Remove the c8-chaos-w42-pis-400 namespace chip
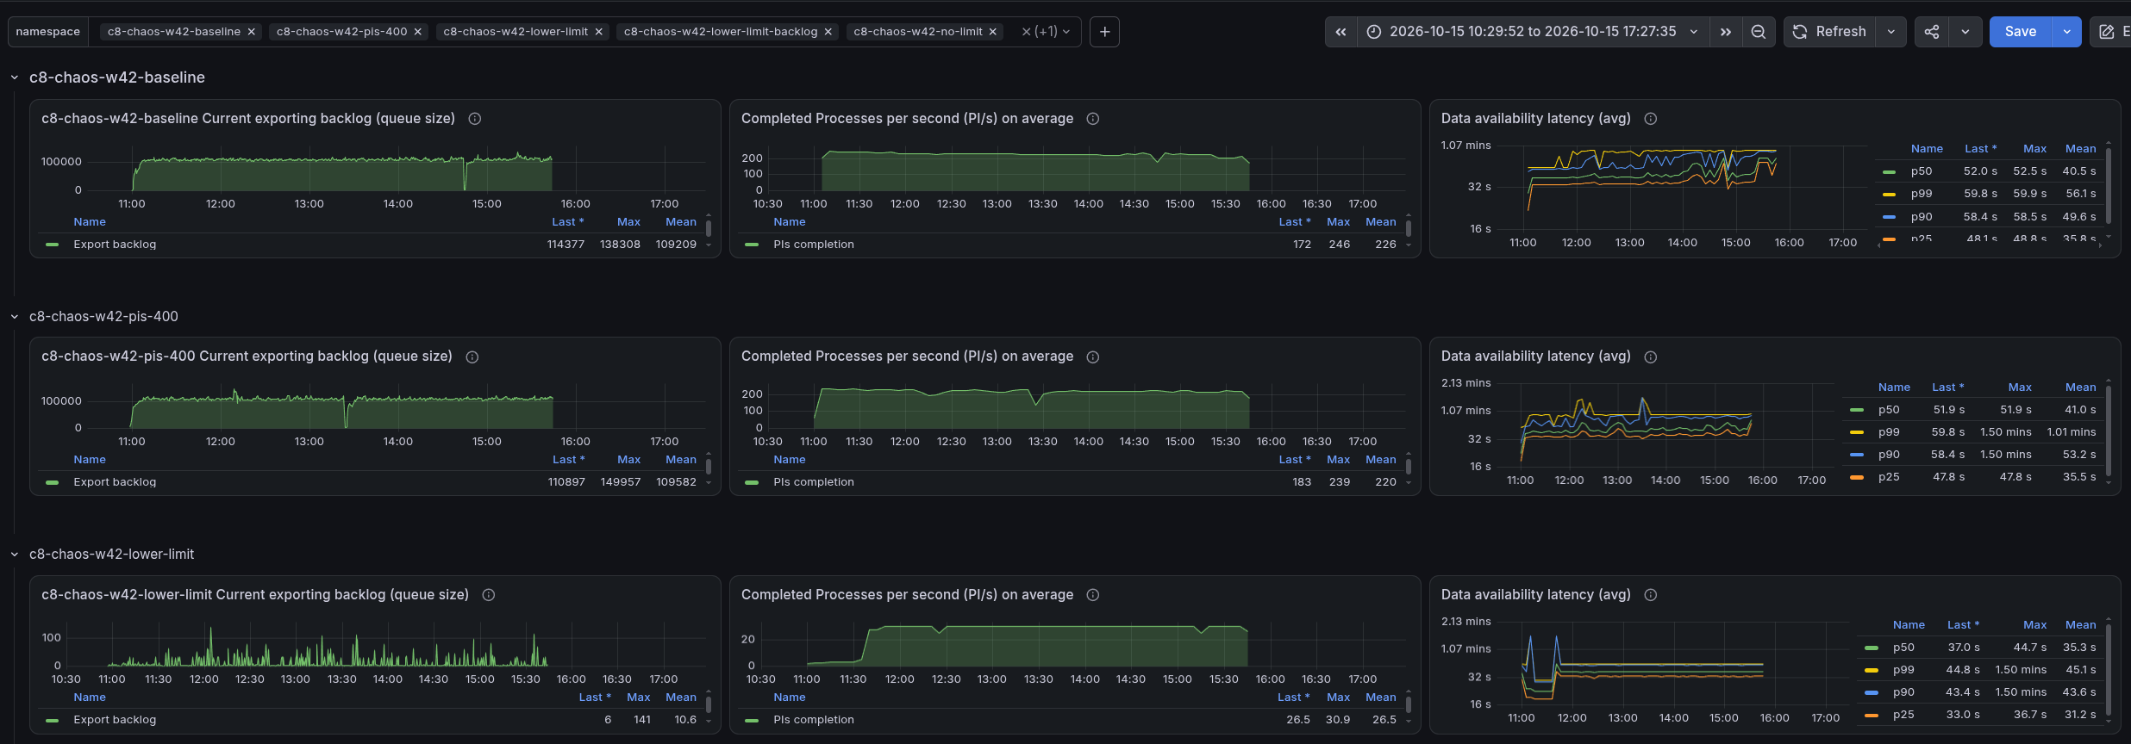This screenshot has width=2131, height=744. [418, 32]
